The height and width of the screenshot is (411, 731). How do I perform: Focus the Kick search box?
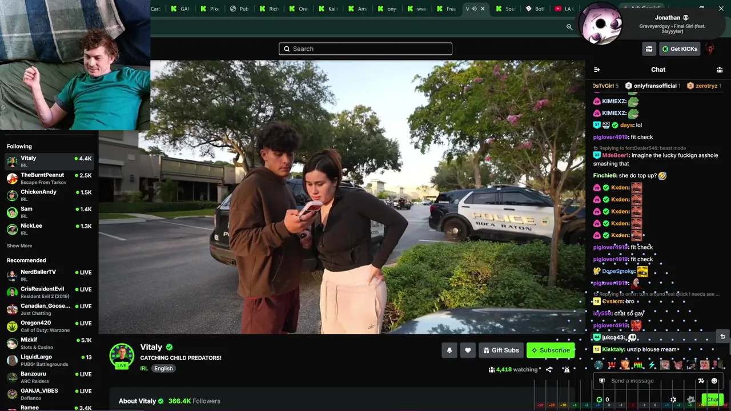pyautogui.click(x=365, y=49)
